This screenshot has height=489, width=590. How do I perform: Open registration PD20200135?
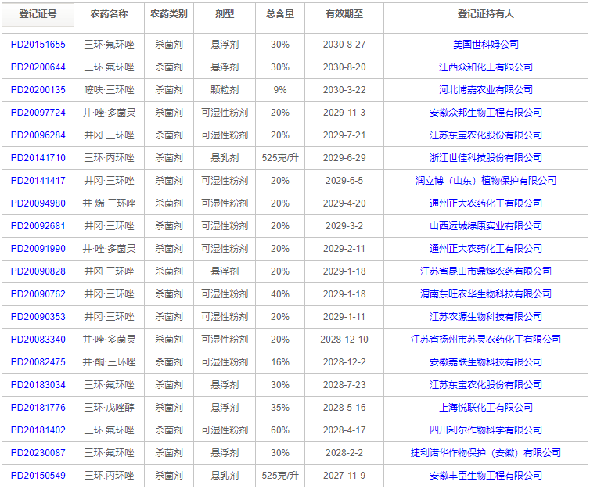(x=38, y=90)
